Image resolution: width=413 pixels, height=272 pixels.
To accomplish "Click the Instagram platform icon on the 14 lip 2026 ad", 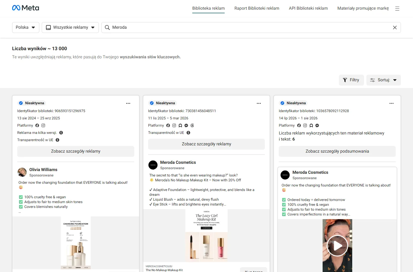I will [305, 125].
